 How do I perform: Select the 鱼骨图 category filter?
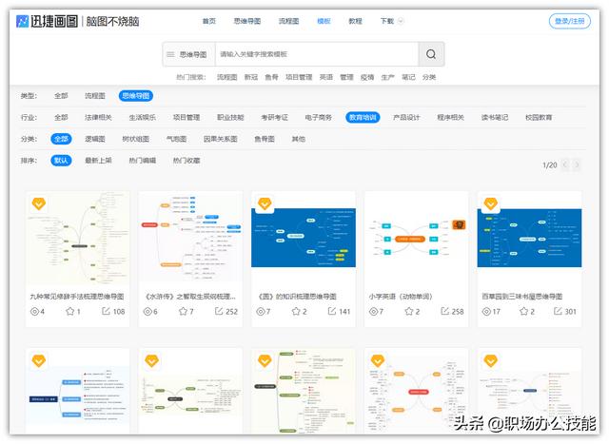click(x=265, y=139)
